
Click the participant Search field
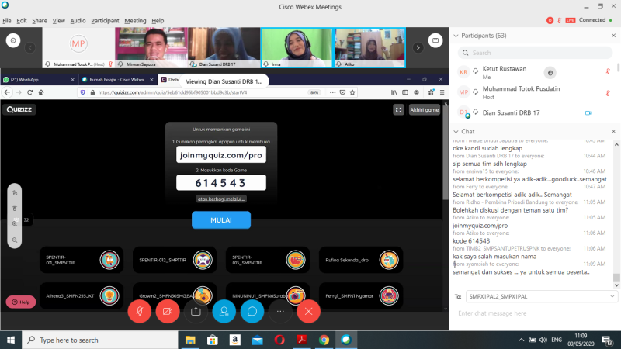tap(535, 53)
